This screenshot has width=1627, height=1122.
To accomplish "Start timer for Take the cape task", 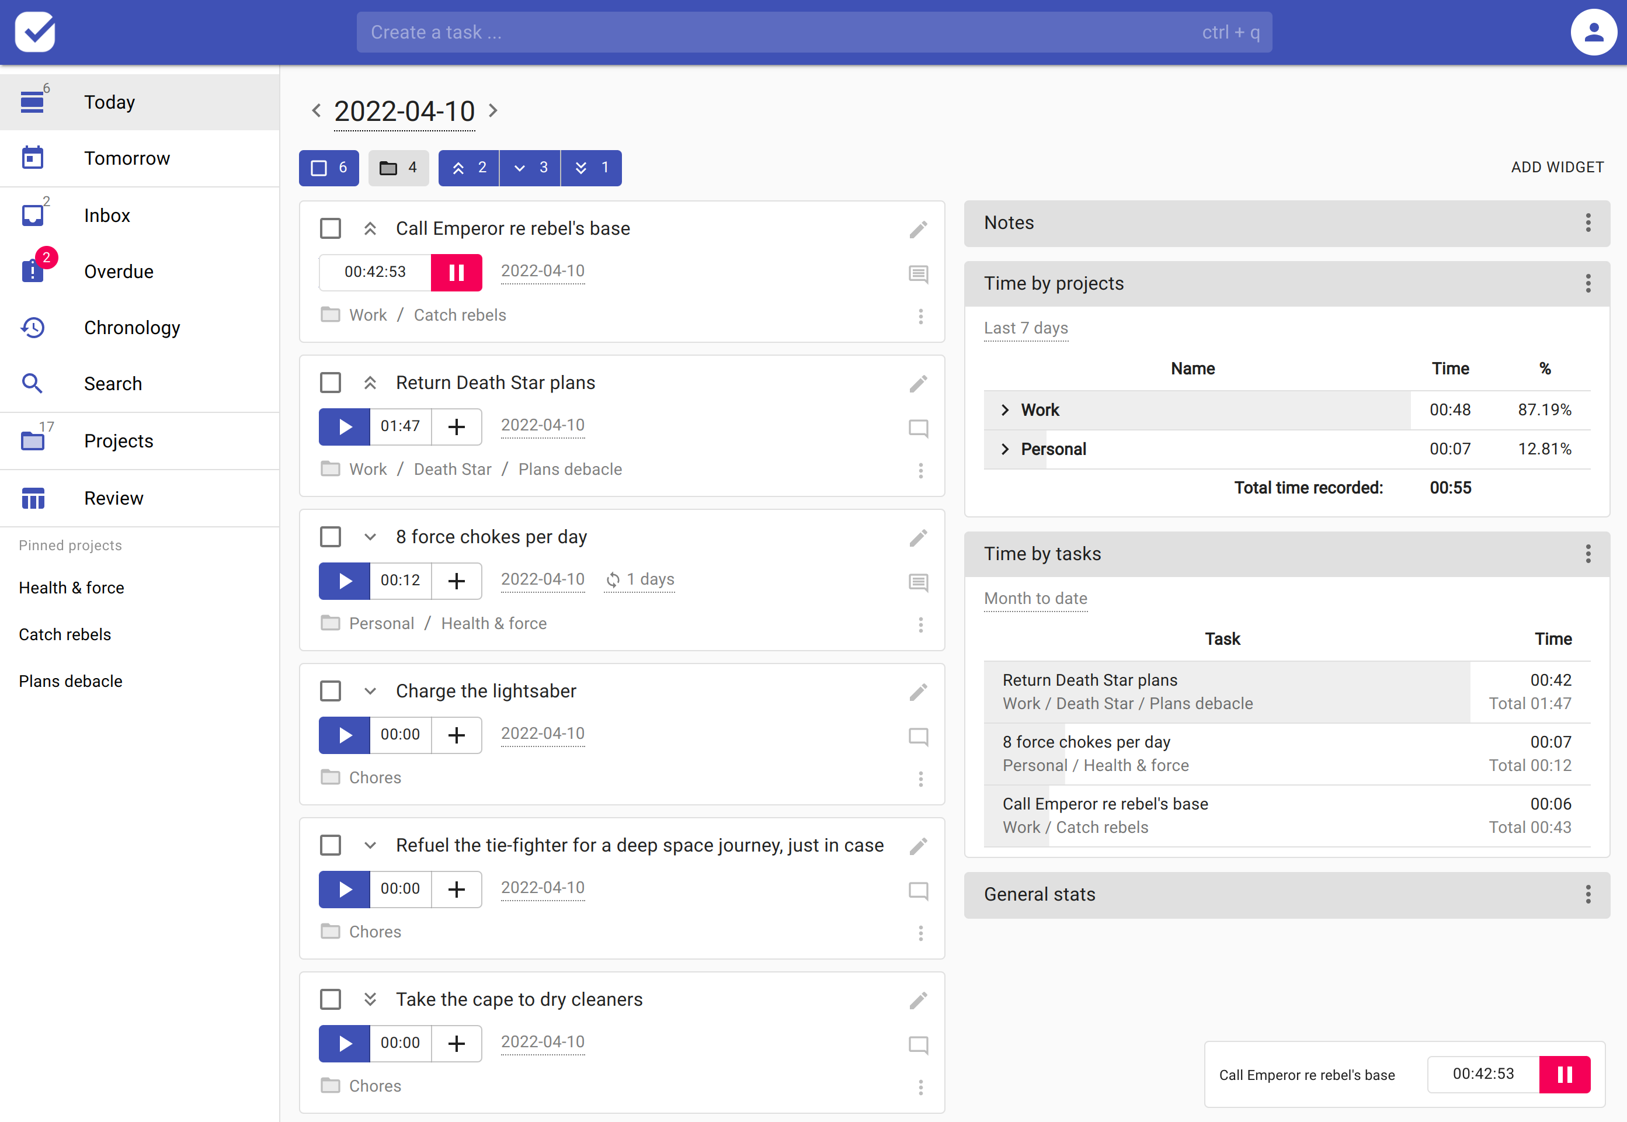I will tap(345, 1043).
